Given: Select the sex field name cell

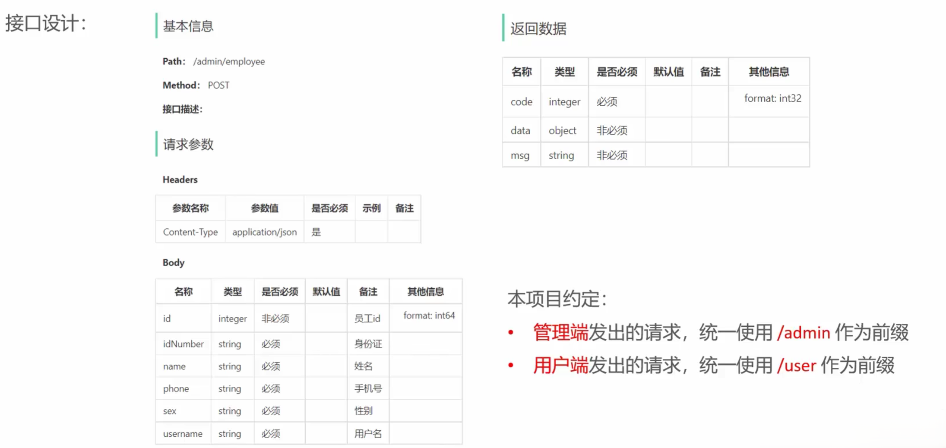Looking at the screenshot, I should tap(170, 411).
